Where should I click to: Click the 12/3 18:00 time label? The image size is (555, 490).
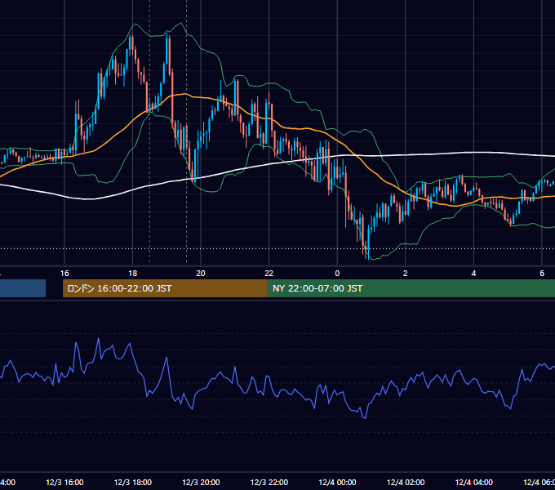(x=133, y=482)
